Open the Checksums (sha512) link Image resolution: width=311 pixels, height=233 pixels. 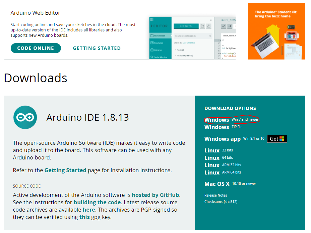click(x=221, y=202)
